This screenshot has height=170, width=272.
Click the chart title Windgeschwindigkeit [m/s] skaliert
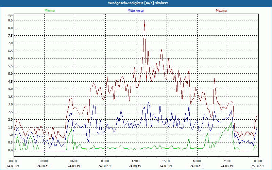point(138,3)
